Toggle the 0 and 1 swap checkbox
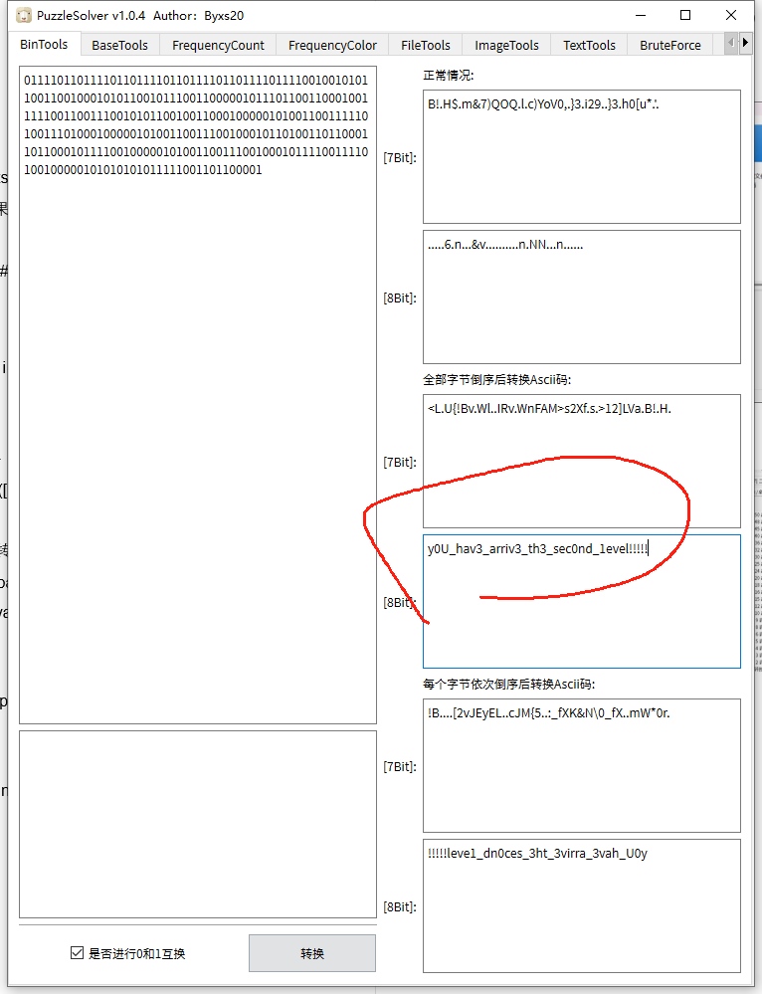 [78, 953]
